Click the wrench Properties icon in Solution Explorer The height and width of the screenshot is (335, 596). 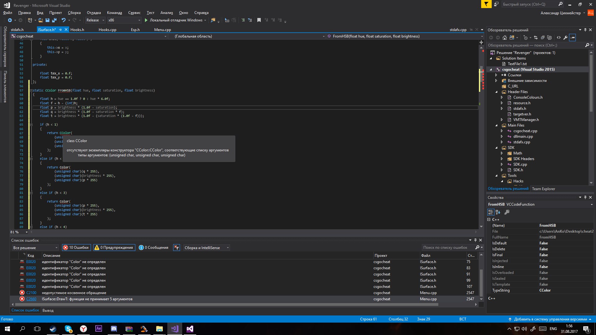566,38
